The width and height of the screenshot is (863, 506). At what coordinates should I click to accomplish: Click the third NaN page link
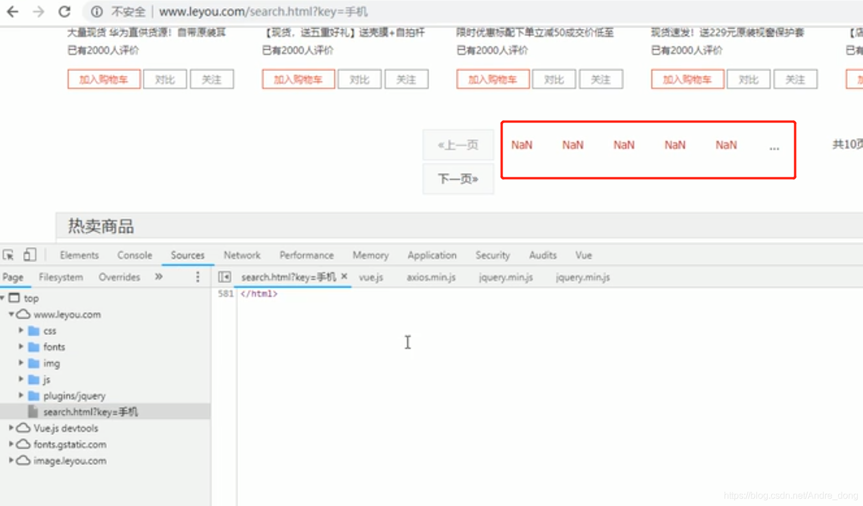pyautogui.click(x=624, y=145)
